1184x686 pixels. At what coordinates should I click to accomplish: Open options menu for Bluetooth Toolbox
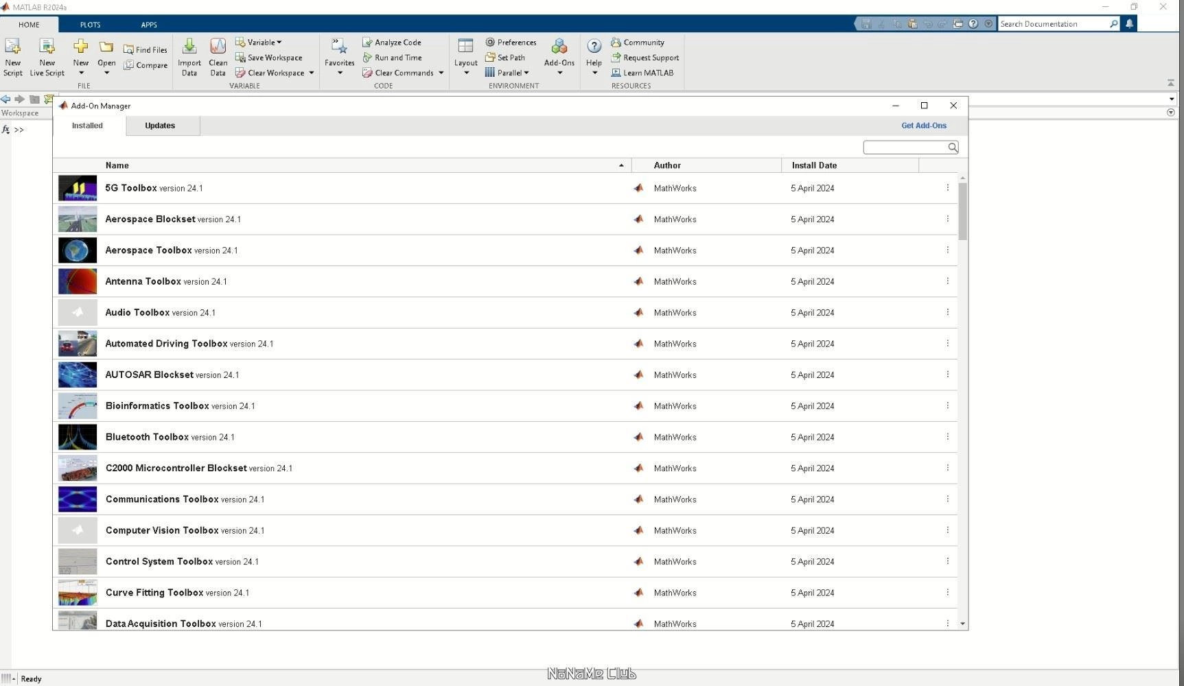pos(948,437)
